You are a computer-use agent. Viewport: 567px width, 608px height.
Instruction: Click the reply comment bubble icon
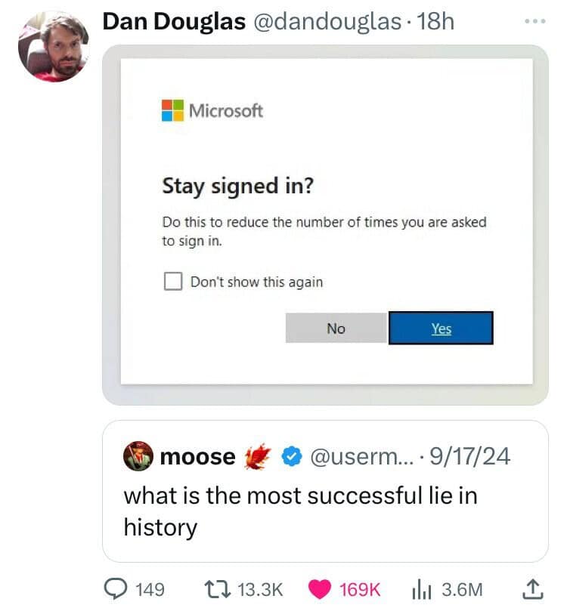(x=116, y=588)
